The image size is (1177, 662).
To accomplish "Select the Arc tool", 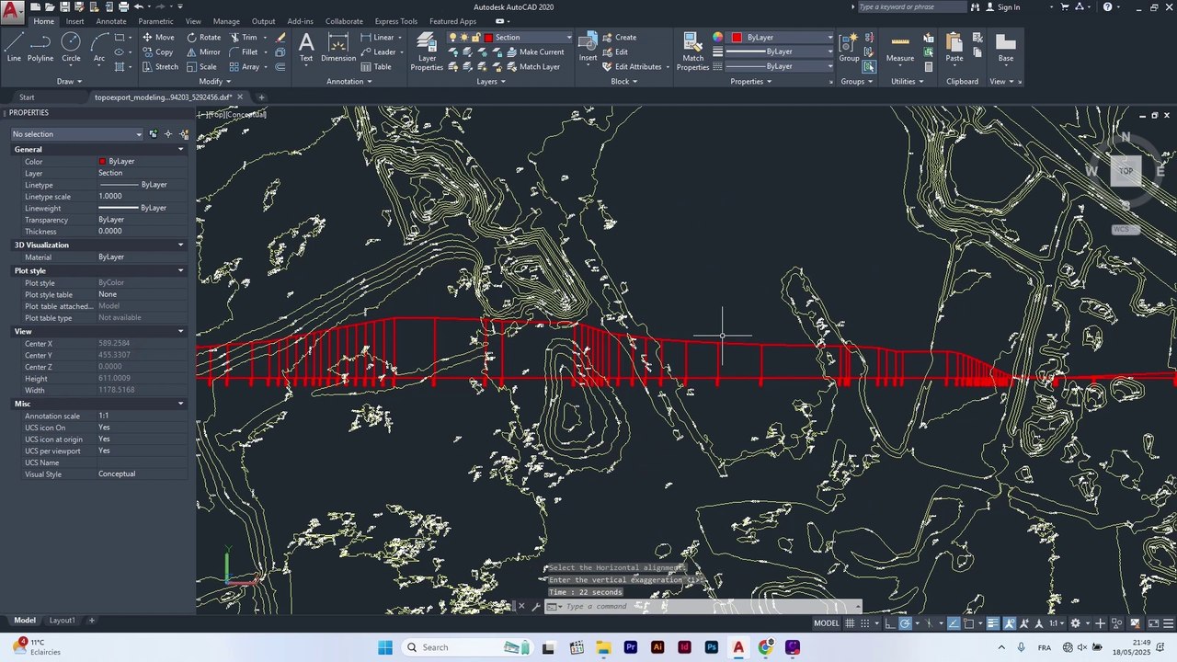I will (x=99, y=48).
